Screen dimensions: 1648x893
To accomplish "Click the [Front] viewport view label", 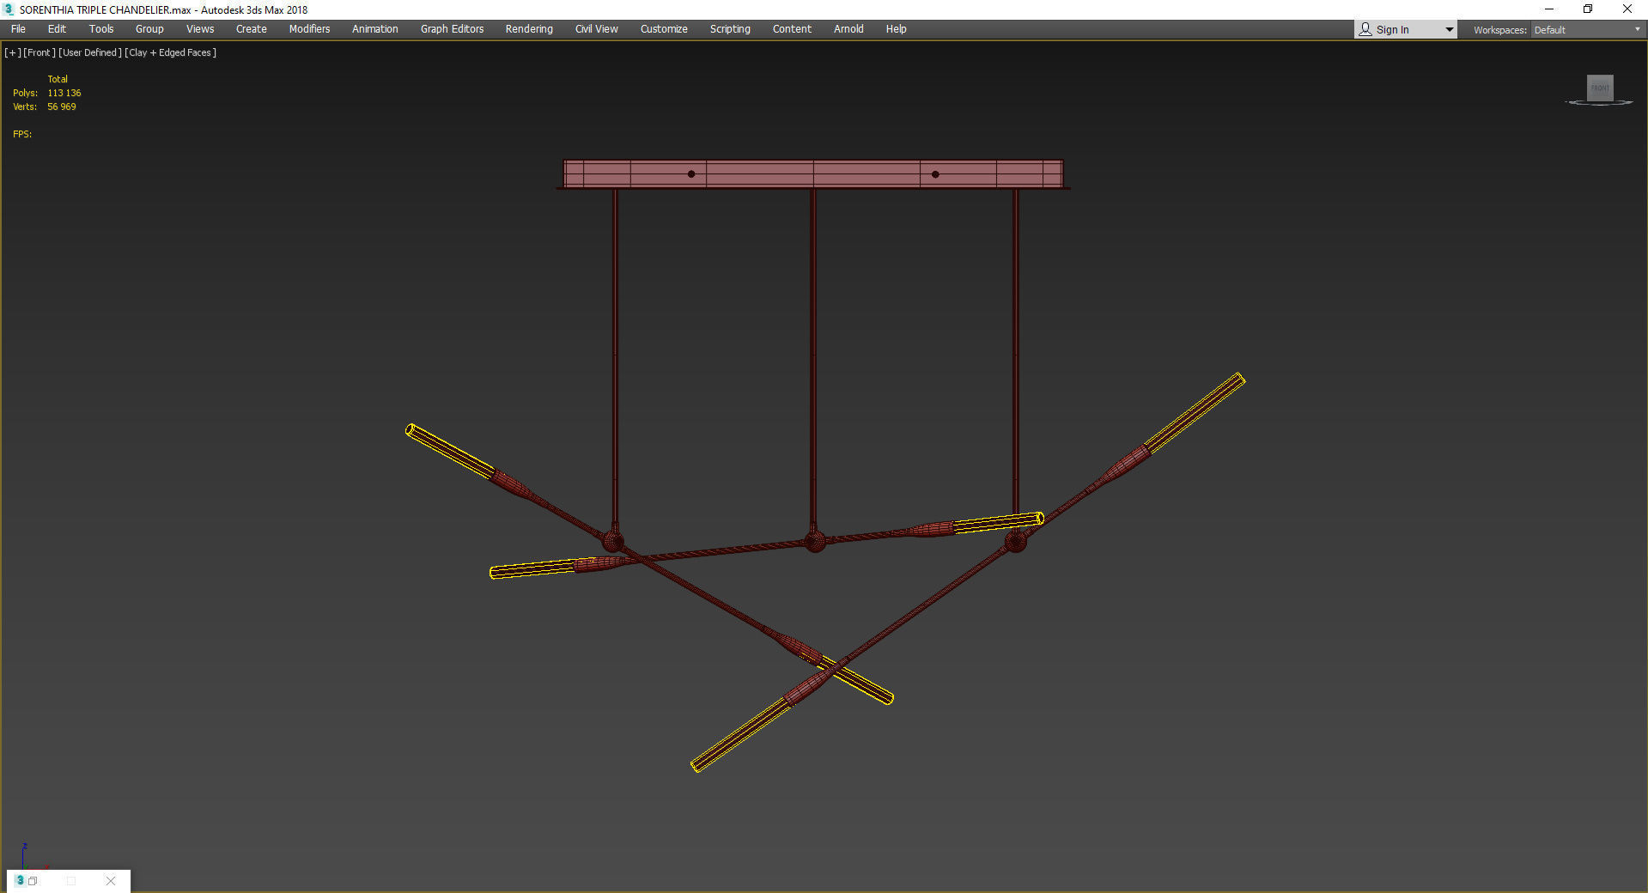I will (40, 52).
